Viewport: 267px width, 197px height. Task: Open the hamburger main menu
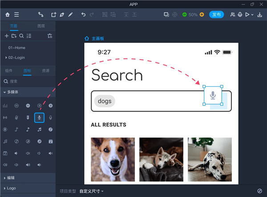click(x=16, y=15)
